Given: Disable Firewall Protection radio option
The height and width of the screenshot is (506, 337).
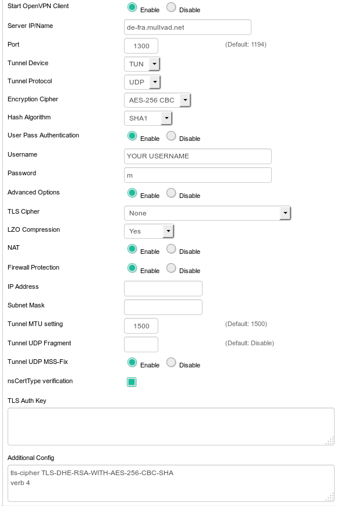Looking at the screenshot, I should (171, 268).
